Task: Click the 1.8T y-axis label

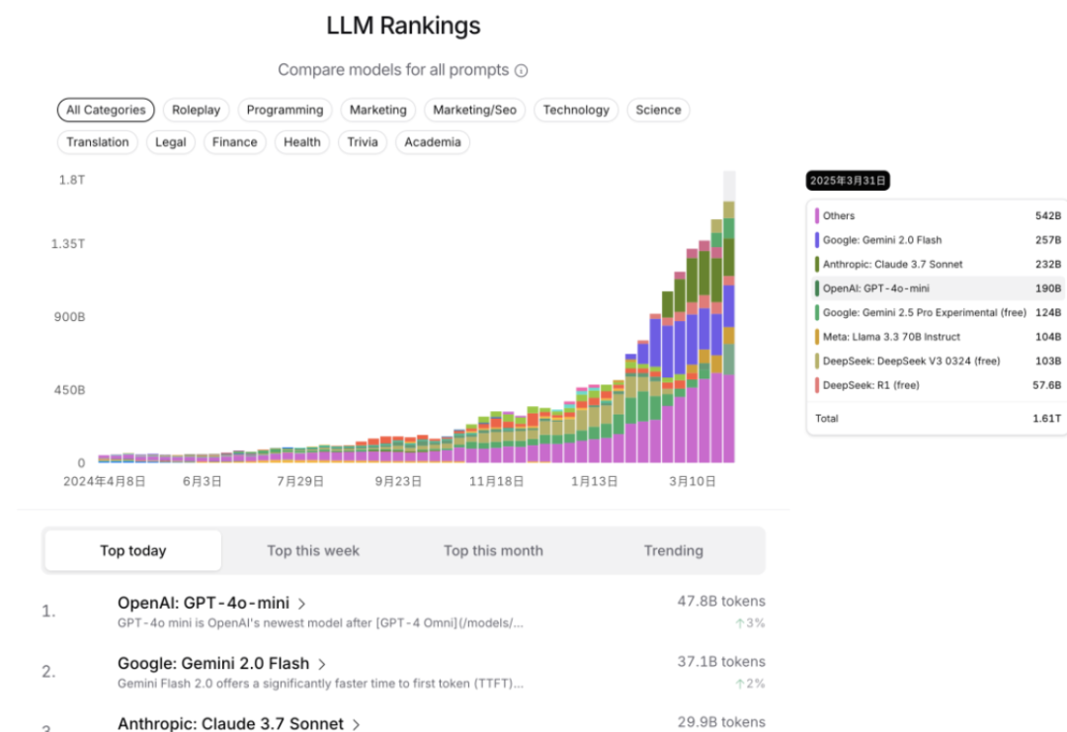Action: 71,180
